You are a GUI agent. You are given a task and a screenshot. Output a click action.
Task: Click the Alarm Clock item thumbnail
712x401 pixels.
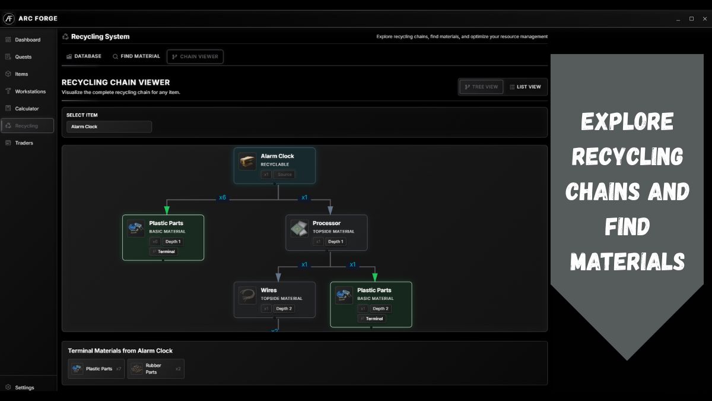[247, 162]
